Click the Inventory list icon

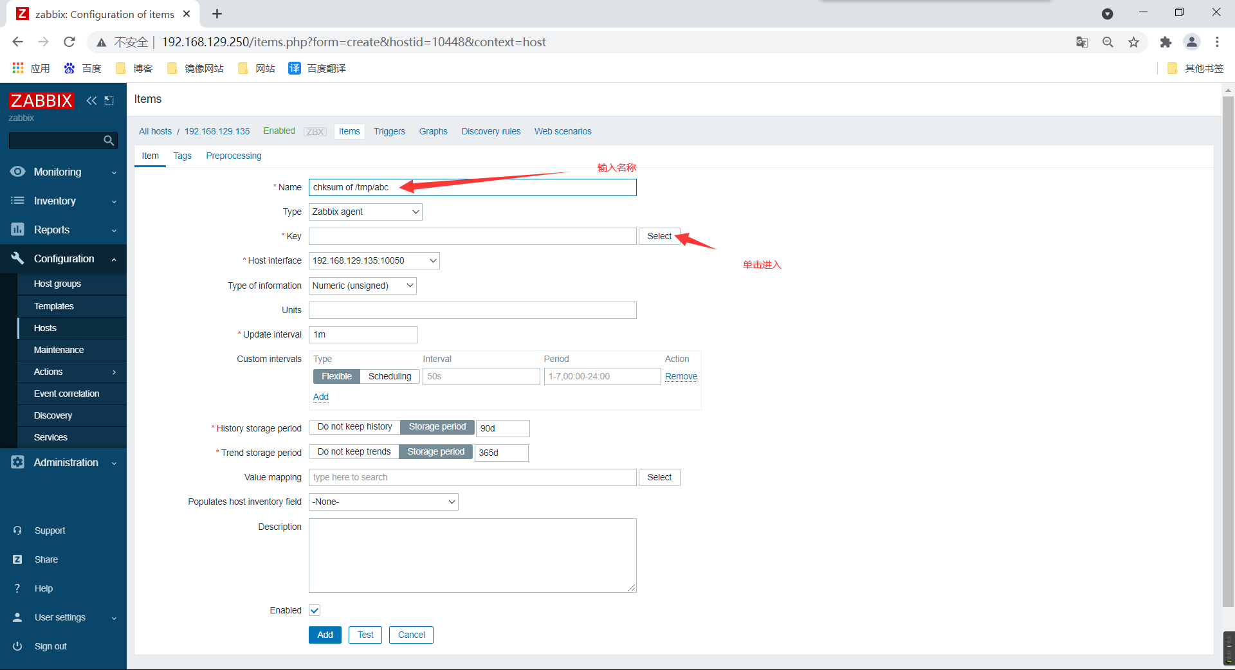click(x=18, y=201)
